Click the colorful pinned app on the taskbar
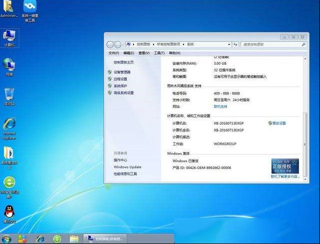This screenshot has width=320, height=244. coord(22,239)
